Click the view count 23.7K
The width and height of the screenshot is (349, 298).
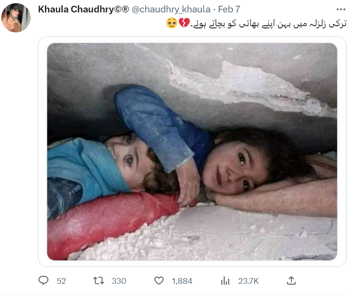(x=249, y=281)
